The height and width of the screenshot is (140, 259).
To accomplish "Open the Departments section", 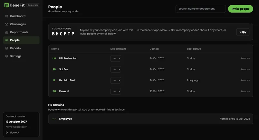I will (x=21, y=32).
